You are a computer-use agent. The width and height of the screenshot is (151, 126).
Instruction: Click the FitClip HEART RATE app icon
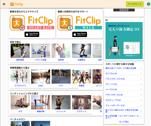(x=17, y=23)
